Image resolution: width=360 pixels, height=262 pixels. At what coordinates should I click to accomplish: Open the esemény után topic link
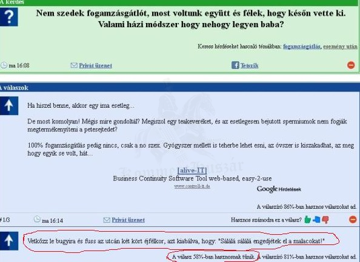click(x=340, y=47)
